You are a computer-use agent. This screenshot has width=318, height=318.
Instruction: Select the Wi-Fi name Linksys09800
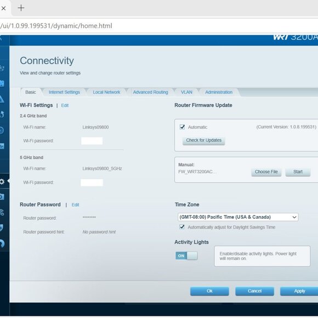pos(95,127)
